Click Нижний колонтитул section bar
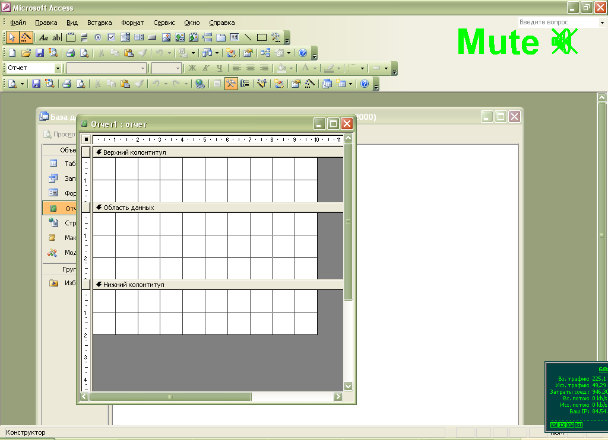The width and height of the screenshot is (608, 440). [218, 285]
